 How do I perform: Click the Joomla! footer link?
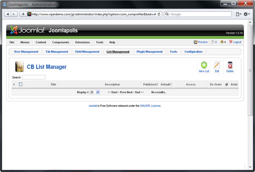[93, 106]
